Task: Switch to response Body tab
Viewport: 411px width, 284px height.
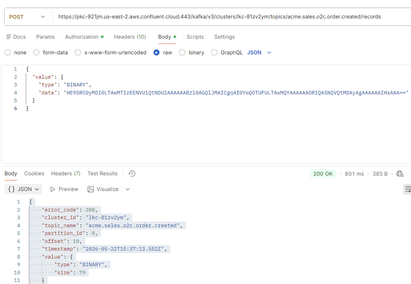Action: tap(11, 173)
